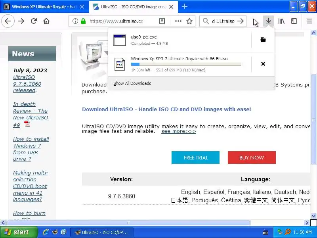Click the keyboard icon in the taskbar
The image size is (317, 238).
pos(265,232)
